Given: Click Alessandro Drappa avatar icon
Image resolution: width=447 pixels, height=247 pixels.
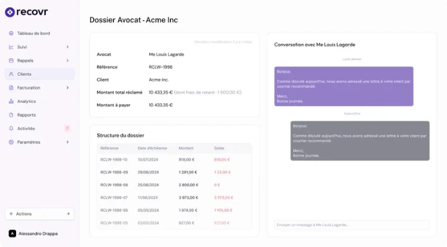Looking at the screenshot, I should pyautogui.click(x=12, y=233).
